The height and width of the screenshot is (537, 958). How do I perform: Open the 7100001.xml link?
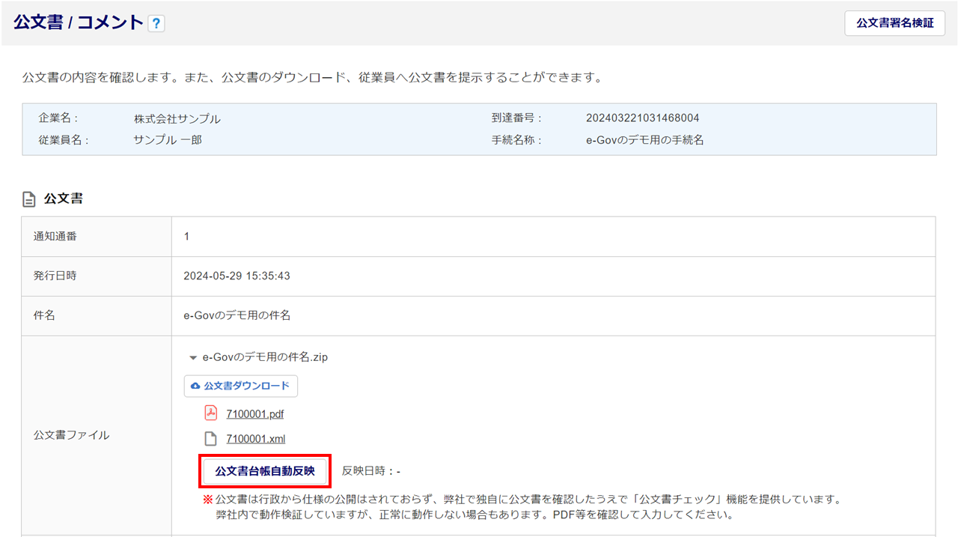pos(255,439)
